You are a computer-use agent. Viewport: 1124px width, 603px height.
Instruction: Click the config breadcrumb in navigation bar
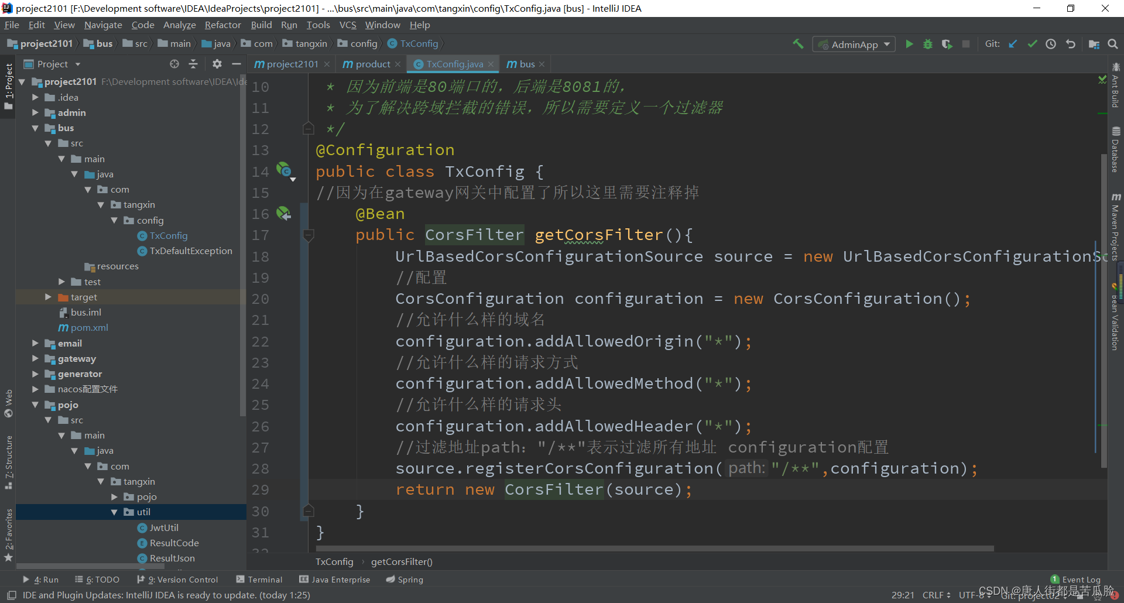coord(358,44)
